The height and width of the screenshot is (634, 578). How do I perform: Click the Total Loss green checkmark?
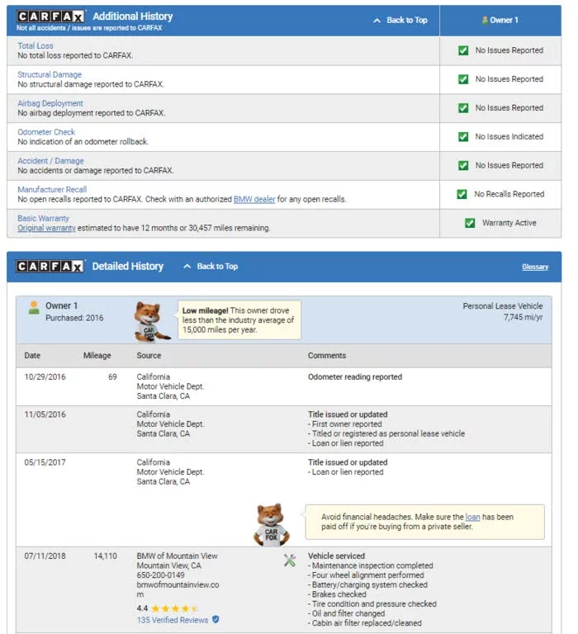pyautogui.click(x=462, y=50)
